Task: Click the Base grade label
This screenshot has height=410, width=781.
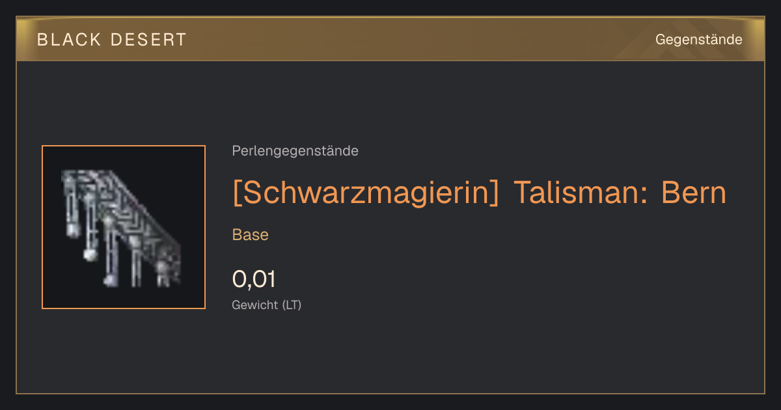Action: pos(251,235)
